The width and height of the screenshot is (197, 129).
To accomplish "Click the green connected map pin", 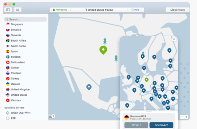I will (103, 50).
